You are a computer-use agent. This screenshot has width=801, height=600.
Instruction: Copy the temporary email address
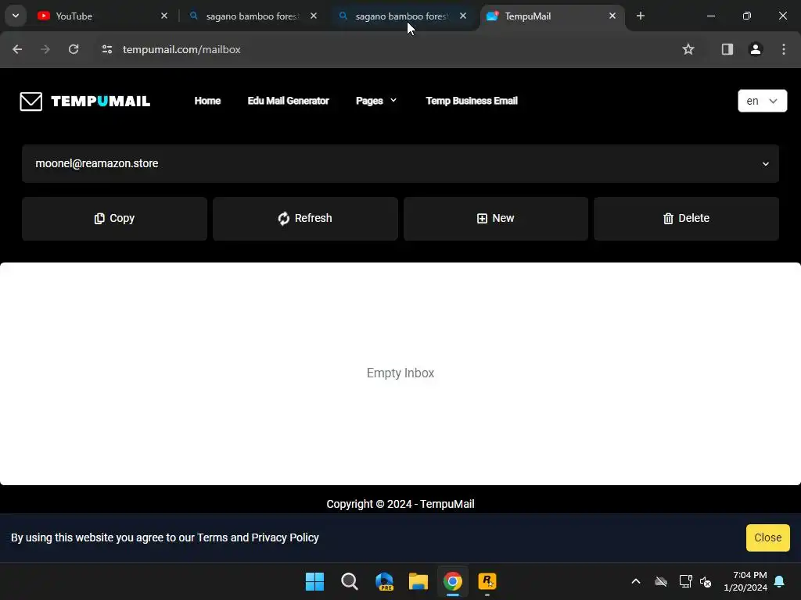tap(114, 219)
